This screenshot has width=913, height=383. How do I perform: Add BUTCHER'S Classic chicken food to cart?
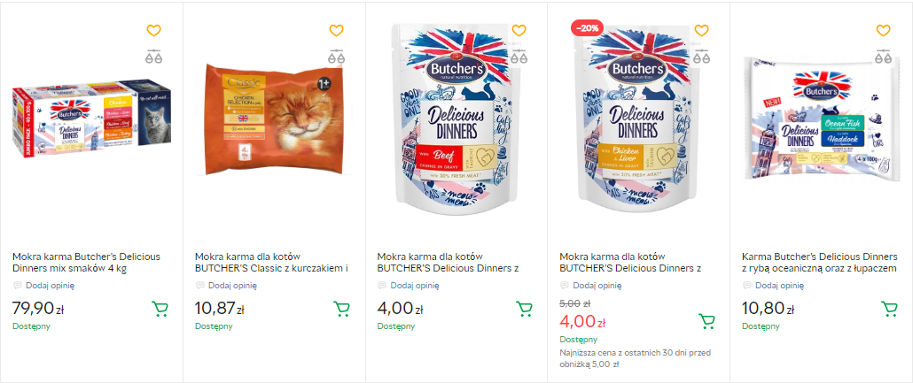pyautogui.click(x=341, y=309)
